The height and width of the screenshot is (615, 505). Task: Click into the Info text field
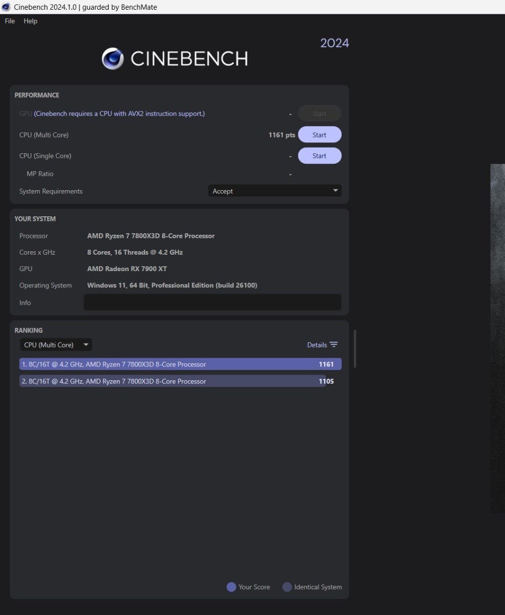213,302
